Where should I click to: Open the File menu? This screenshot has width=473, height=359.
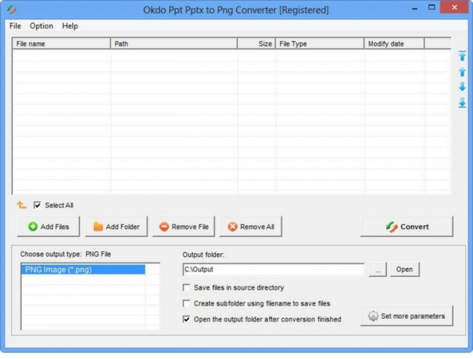click(x=14, y=26)
